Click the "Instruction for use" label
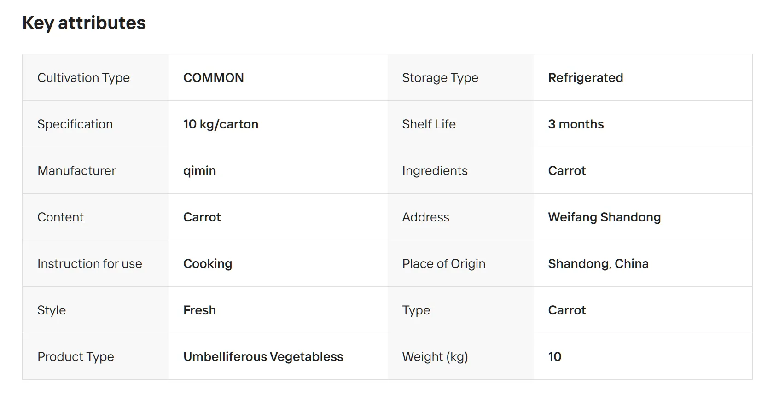The image size is (779, 396). pos(90,264)
